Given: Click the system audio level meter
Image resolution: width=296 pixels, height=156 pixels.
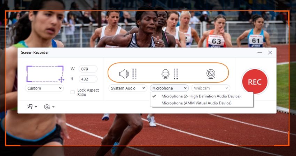Looking at the screenshot, I should coord(134,74).
